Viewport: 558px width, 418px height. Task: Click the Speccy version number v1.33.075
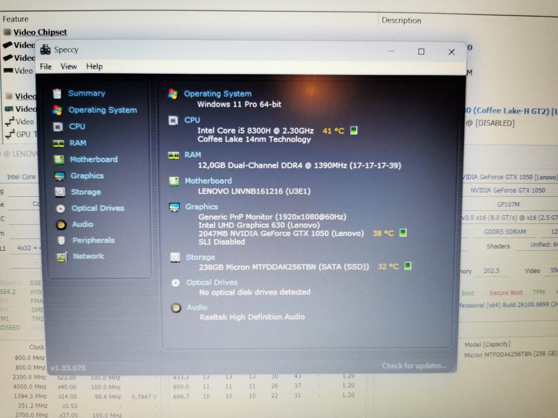point(69,368)
